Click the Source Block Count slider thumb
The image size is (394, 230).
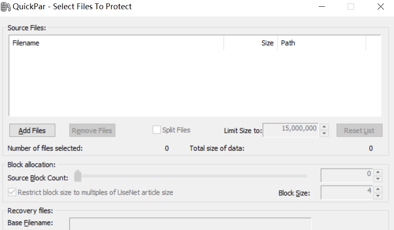tap(78, 176)
